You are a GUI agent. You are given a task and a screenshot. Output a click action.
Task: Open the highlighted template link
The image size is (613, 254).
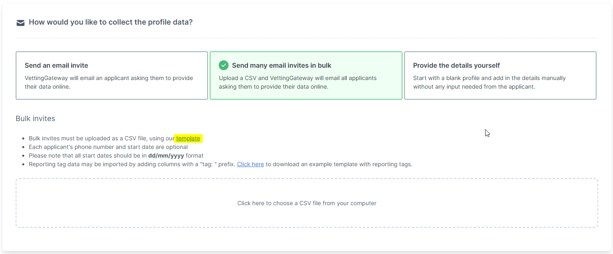(x=188, y=138)
